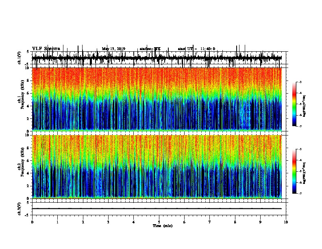Select the "May 13, 2019" date text
This screenshot has height=249, width=322.
[x=113, y=49]
